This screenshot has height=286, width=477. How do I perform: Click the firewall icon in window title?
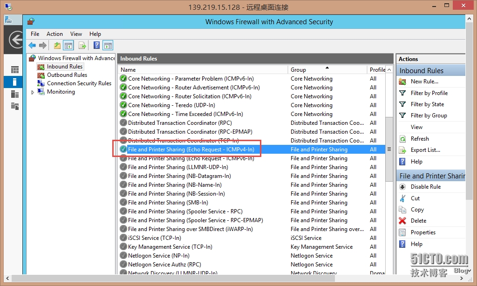[31, 21]
